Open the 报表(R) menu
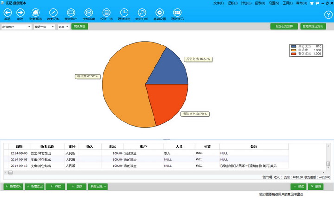 click(x=260, y=3)
